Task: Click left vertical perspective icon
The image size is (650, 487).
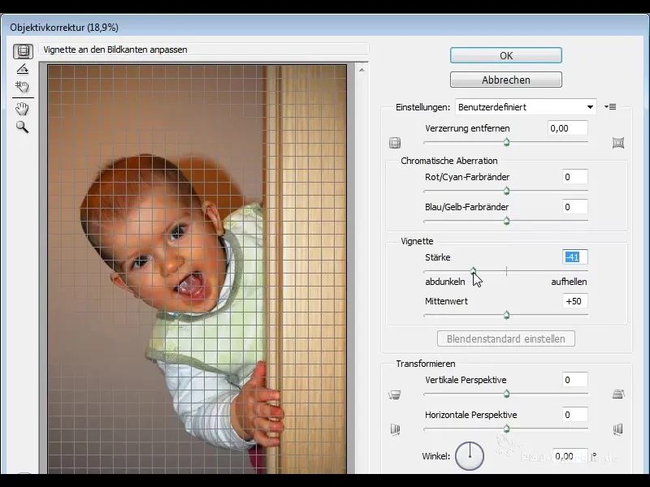Action: click(394, 394)
